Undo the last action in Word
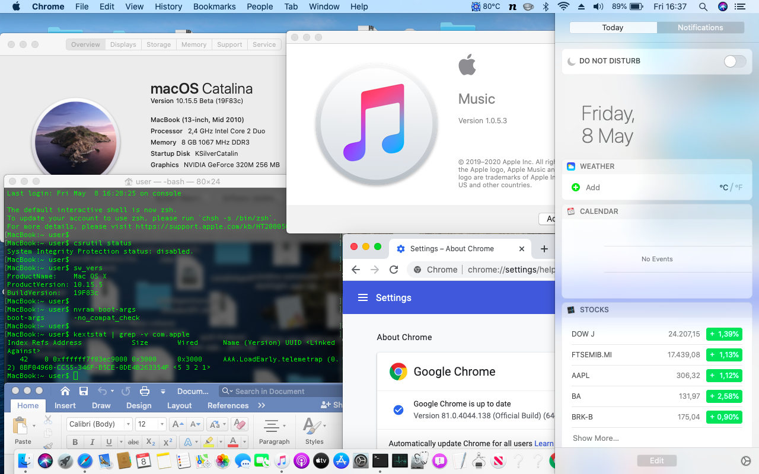The image size is (759, 474). [x=102, y=391]
